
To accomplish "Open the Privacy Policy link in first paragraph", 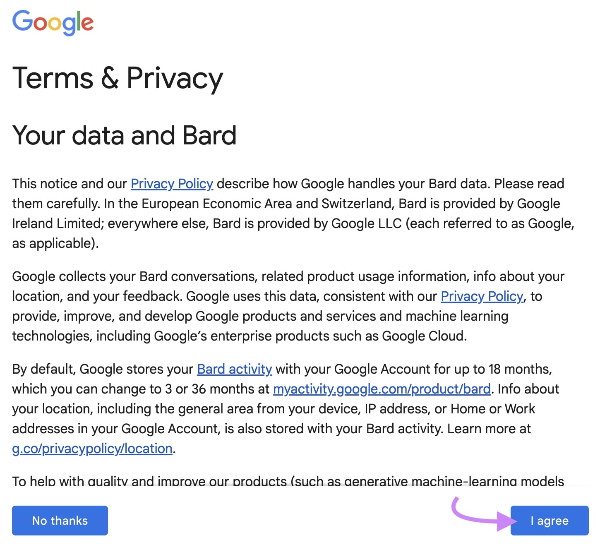I will 171,184.
